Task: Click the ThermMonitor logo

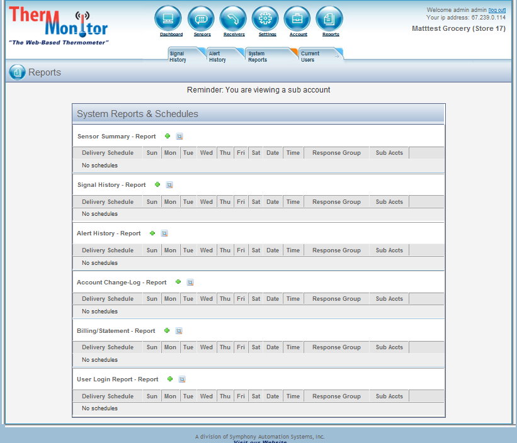Action: (x=59, y=25)
